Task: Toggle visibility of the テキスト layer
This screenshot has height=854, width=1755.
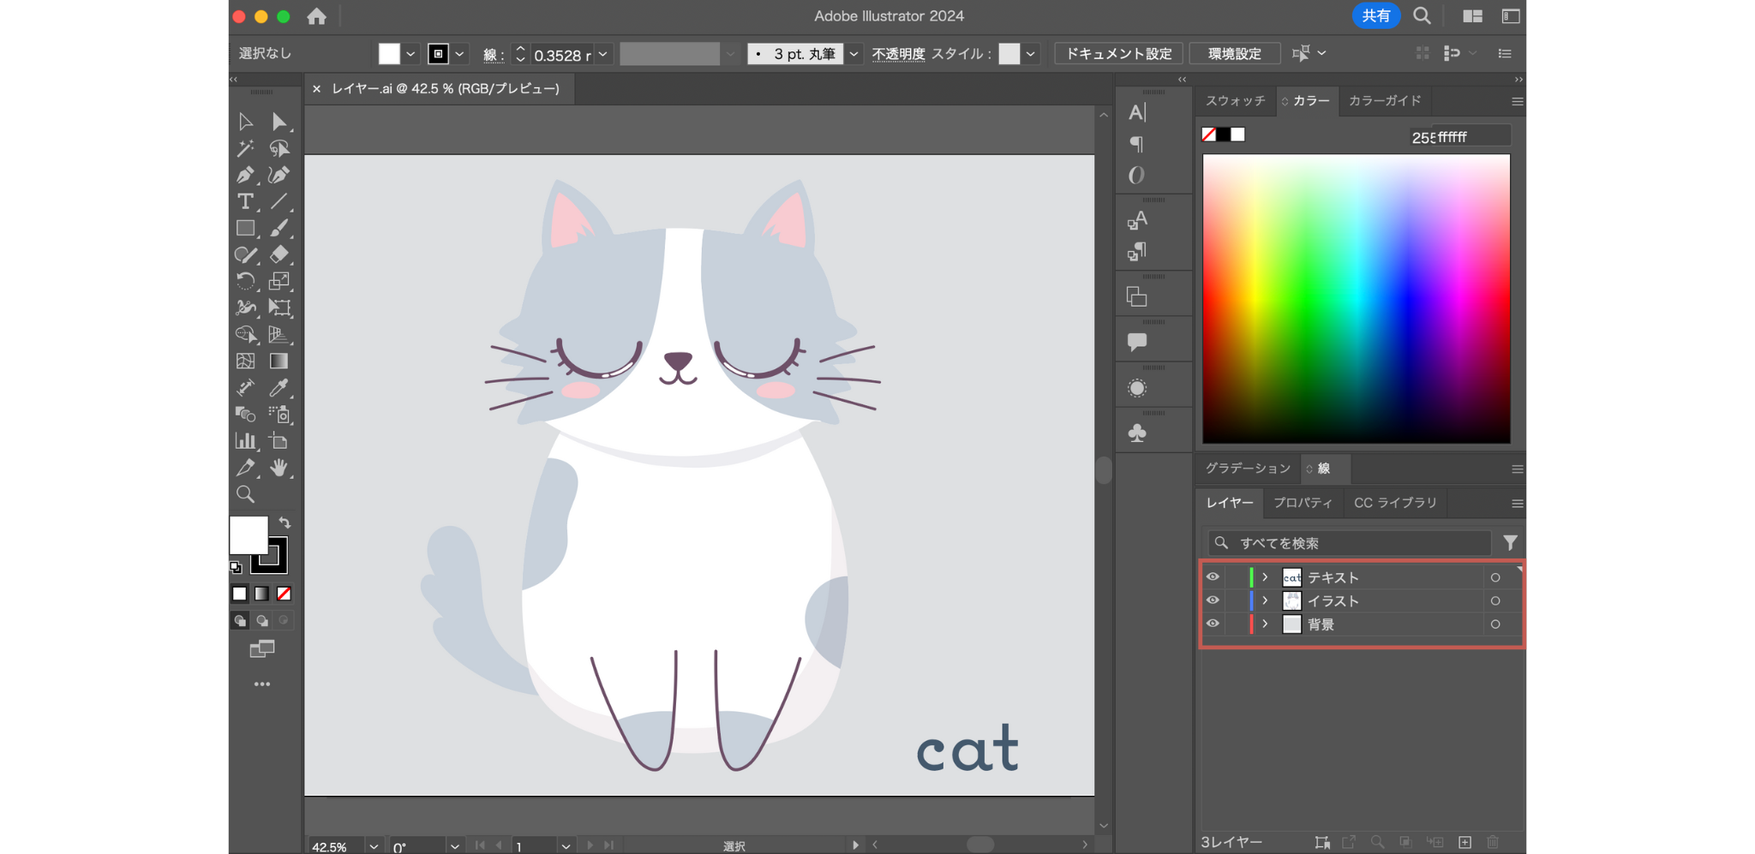Action: tap(1213, 576)
